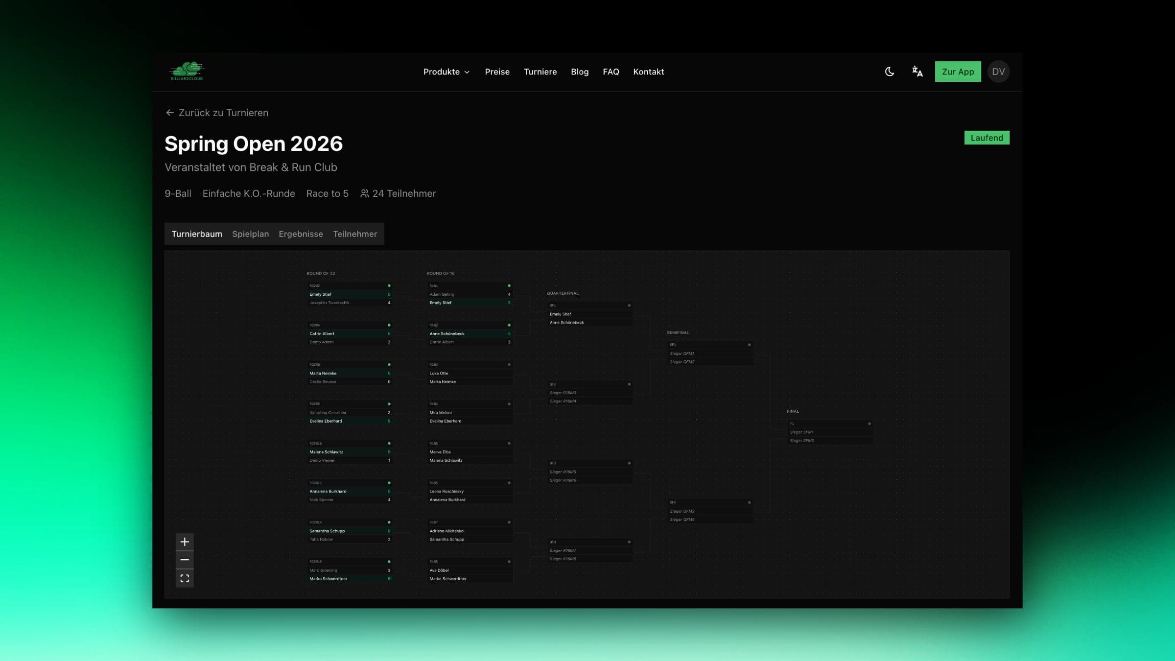
Task: Open the Preise menu item
Action: pos(497,71)
